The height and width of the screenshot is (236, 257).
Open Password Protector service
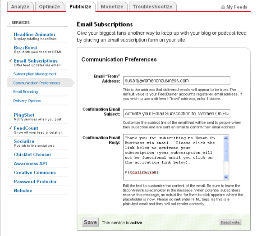(35, 182)
